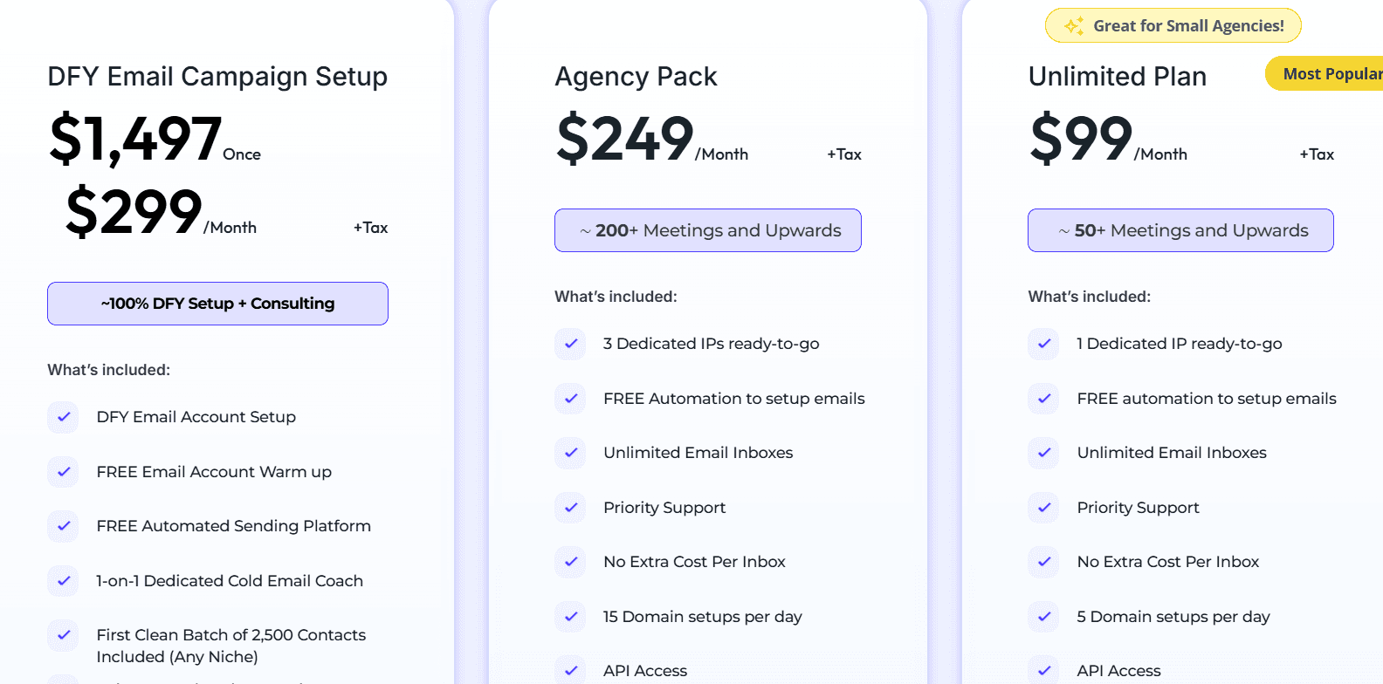This screenshot has height=684, width=1383.
Task: Select the Agency Pack plan heading
Action: click(x=636, y=77)
